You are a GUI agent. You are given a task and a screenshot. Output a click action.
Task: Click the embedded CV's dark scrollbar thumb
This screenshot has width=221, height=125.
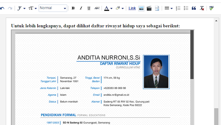tap(192, 55)
